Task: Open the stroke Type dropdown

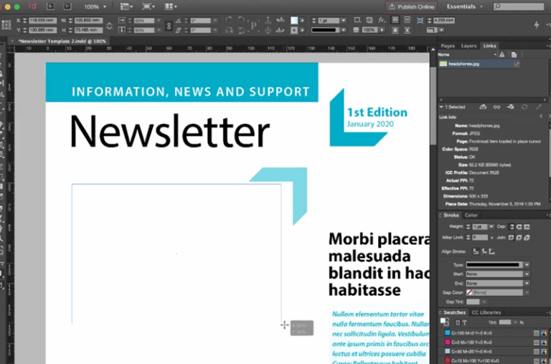Action: click(x=498, y=264)
